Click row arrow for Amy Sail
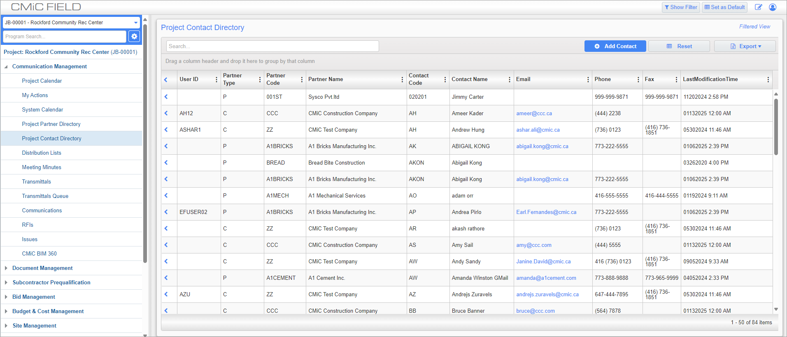The image size is (787, 337). click(166, 245)
